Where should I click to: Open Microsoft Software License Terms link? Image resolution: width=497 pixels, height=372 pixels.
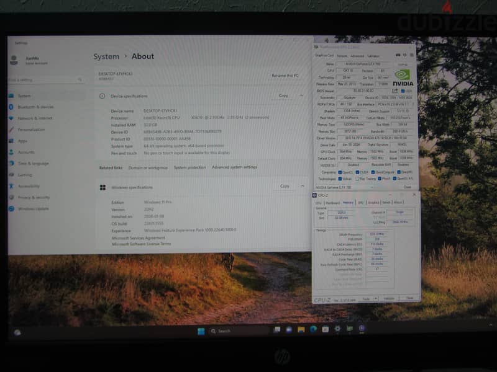pyautogui.click(x=142, y=244)
